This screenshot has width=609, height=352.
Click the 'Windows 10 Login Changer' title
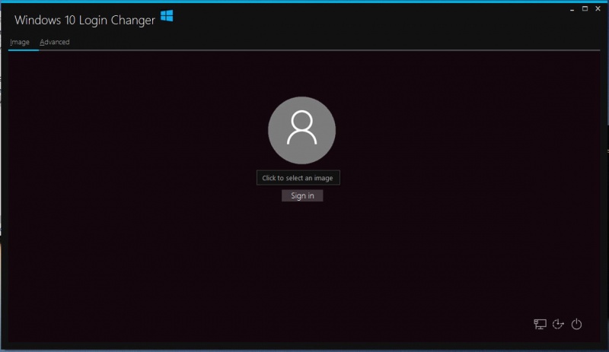coord(84,20)
